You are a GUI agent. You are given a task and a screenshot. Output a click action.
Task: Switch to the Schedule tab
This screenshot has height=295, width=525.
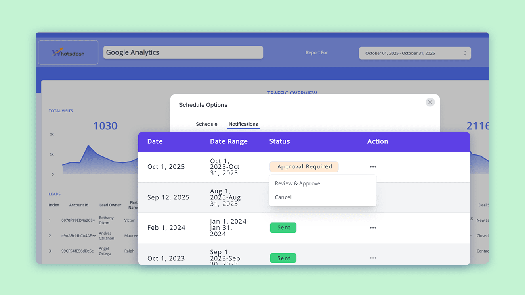click(206, 124)
